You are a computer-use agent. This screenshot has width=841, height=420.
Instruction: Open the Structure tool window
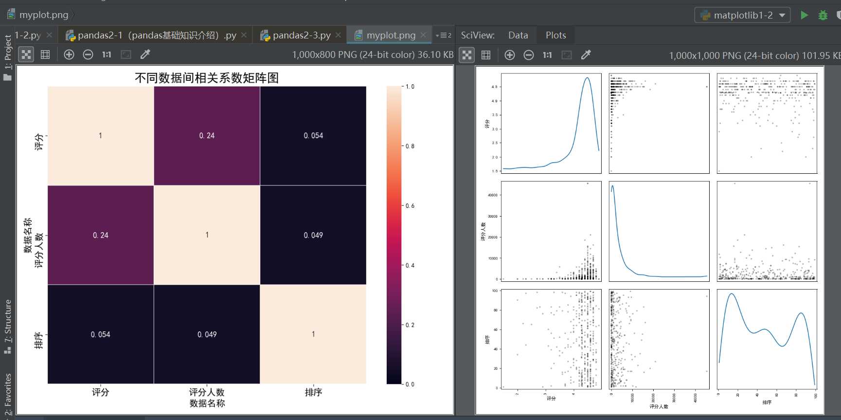(7, 327)
